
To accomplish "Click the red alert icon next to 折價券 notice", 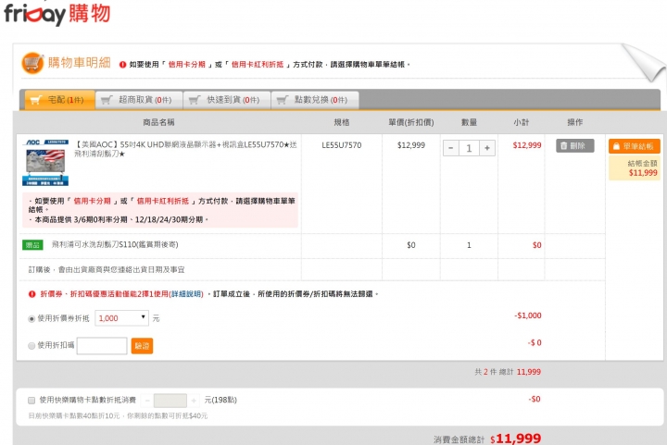I will coord(31,294).
